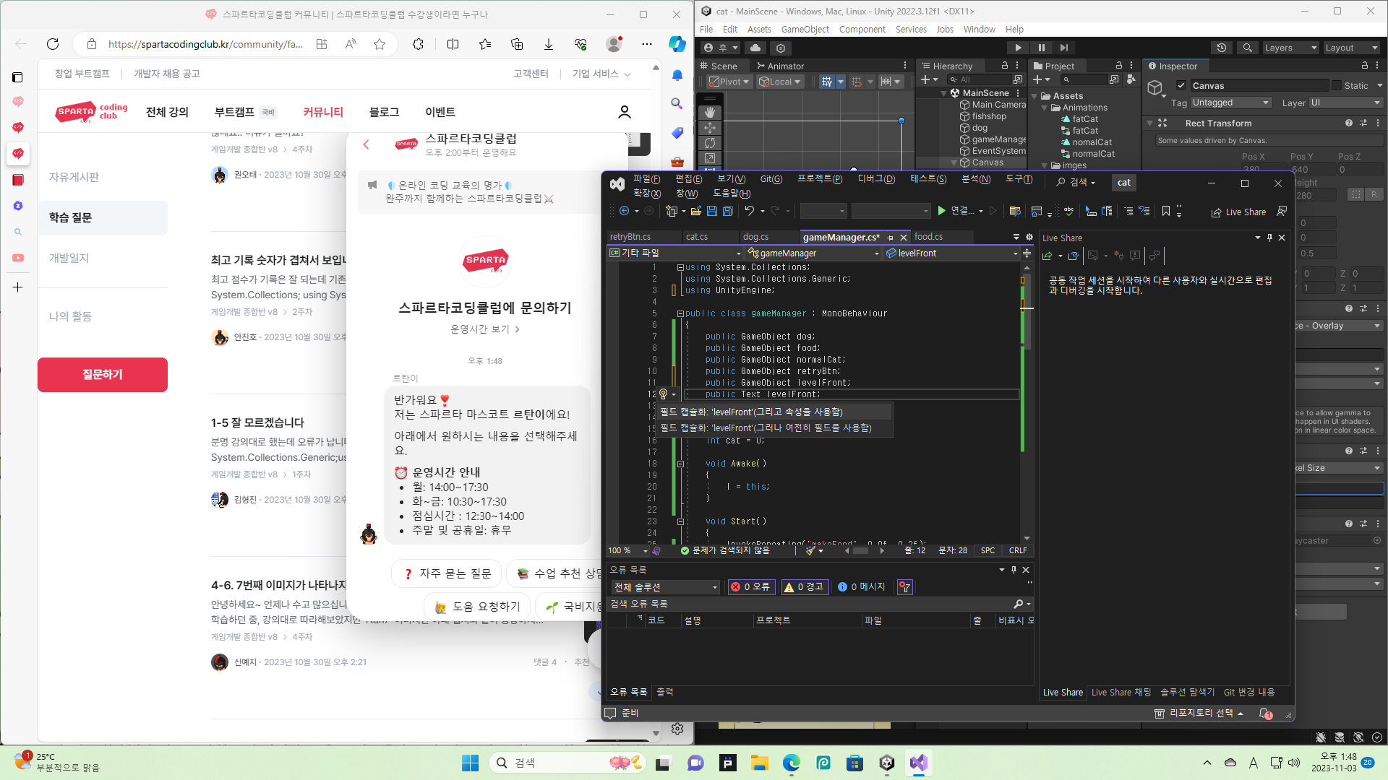Click the Unity Step button
Screen dimensions: 1388x780
coord(1063,48)
